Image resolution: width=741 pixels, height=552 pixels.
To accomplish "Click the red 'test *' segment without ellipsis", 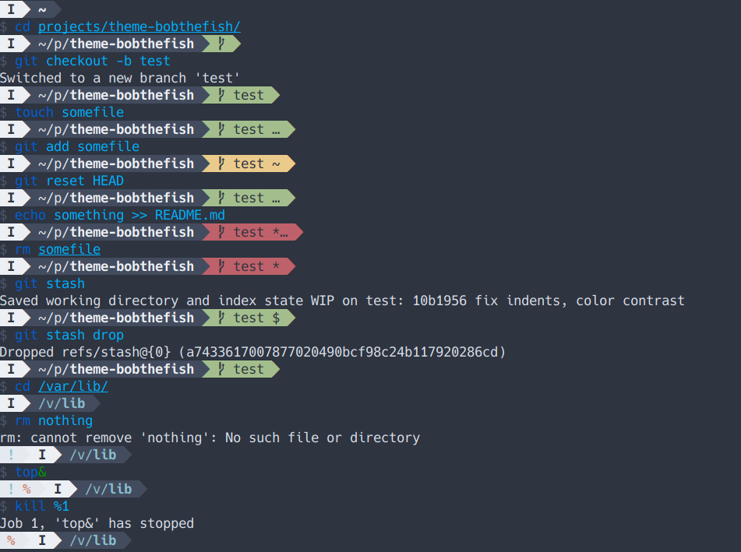I will (248, 266).
